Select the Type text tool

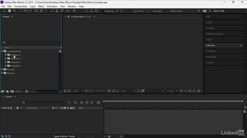[46, 11]
